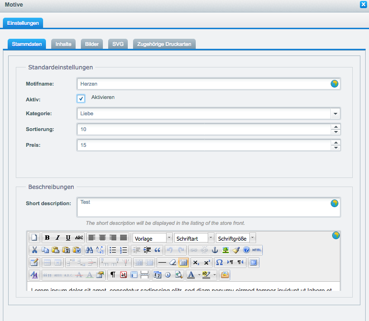This screenshot has width=369, height=321.
Task: Switch to the SVG tab
Action: coord(118,44)
